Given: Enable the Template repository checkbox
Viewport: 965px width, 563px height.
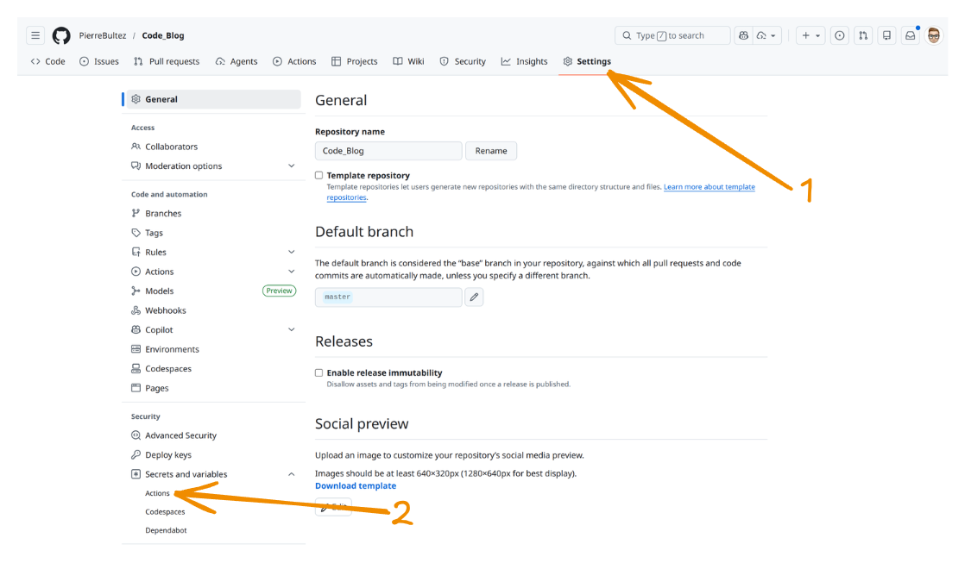Looking at the screenshot, I should click(x=319, y=175).
